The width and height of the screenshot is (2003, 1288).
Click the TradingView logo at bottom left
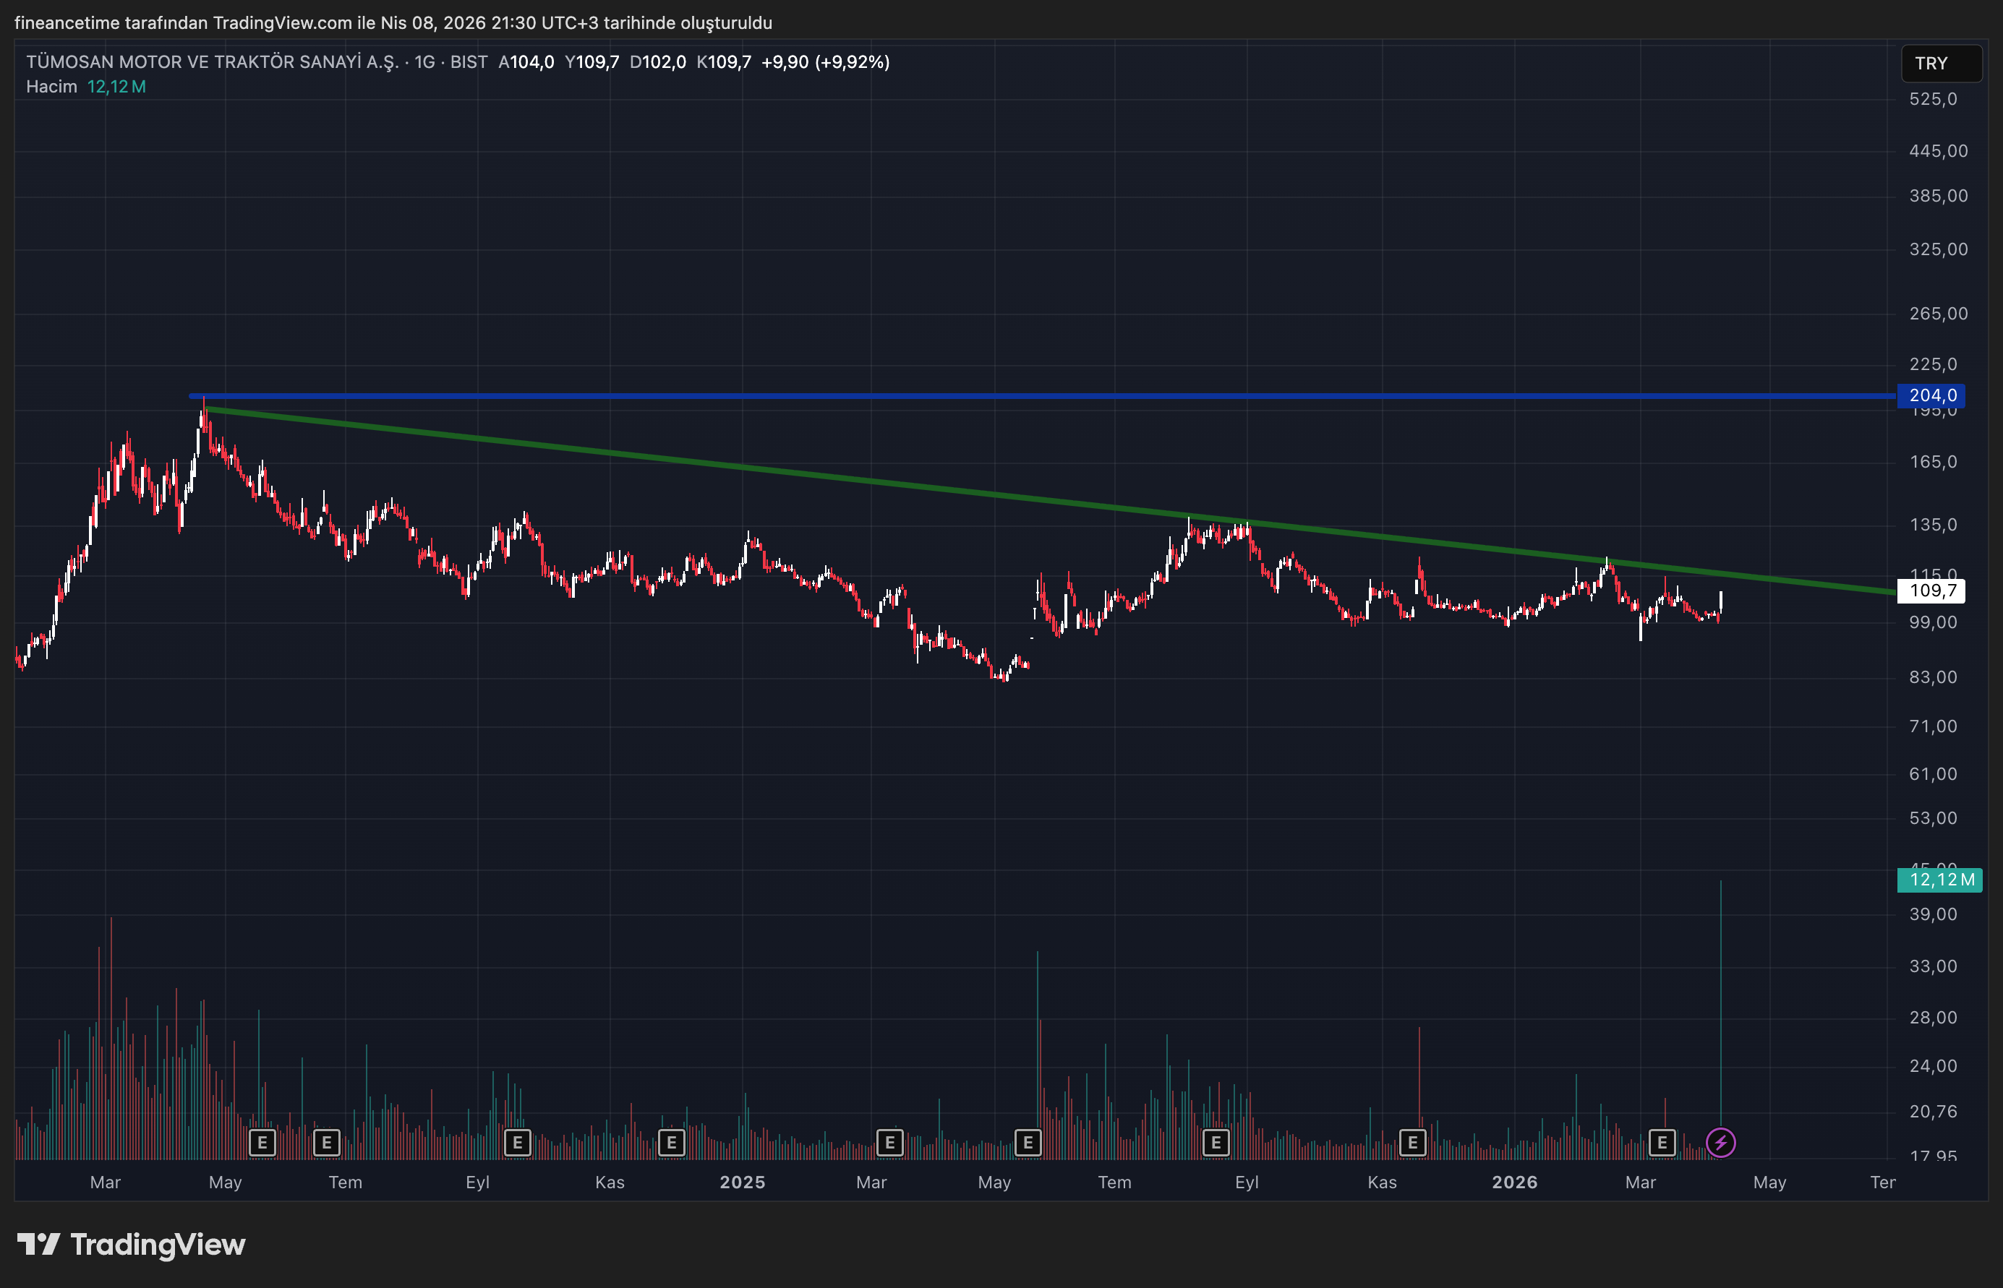(x=132, y=1245)
